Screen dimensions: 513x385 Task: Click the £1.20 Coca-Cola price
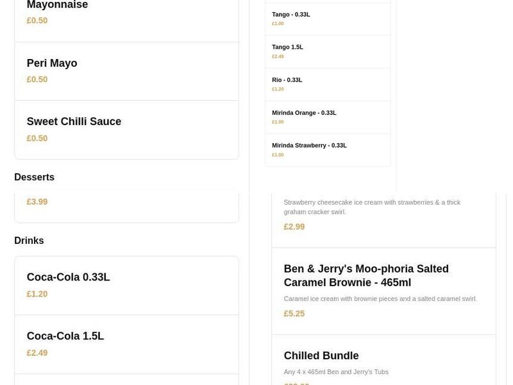tap(37, 294)
